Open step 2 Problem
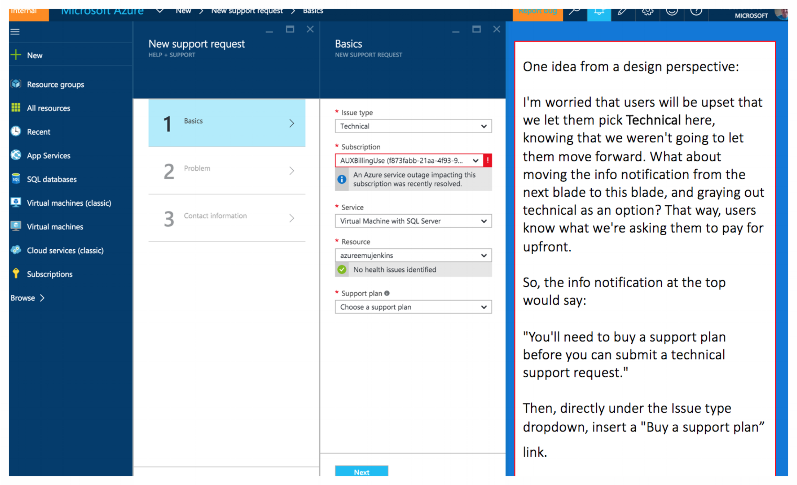This screenshot has width=797, height=485. [227, 171]
